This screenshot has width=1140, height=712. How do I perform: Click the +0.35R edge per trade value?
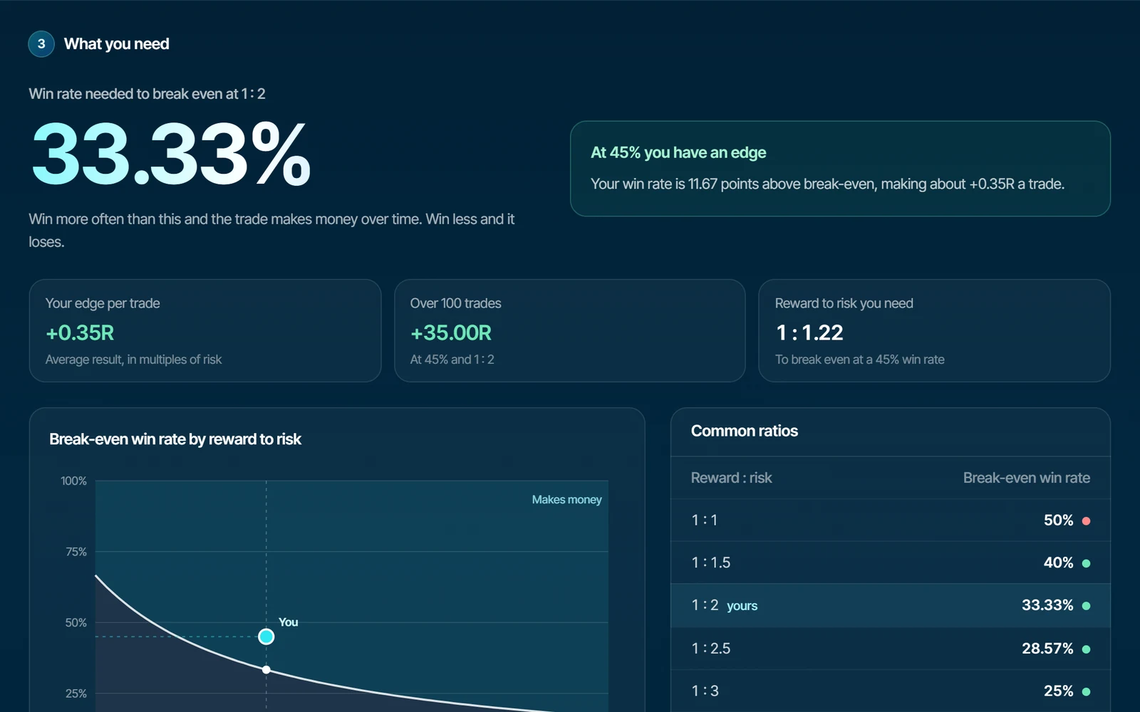80,333
